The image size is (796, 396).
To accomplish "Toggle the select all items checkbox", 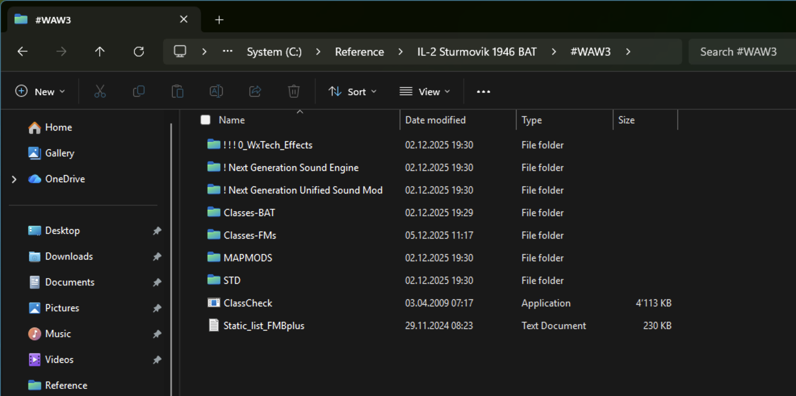I will coord(205,120).
